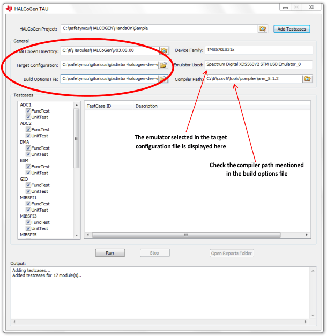Uncheck FuncTest under ADC1
The image size is (327, 336).
coord(28,111)
